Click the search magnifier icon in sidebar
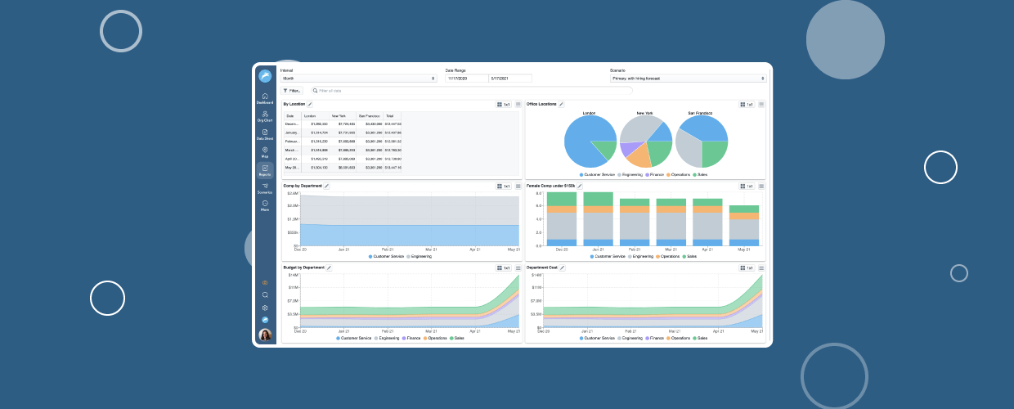Image resolution: width=1014 pixels, height=409 pixels. pos(265,294)
